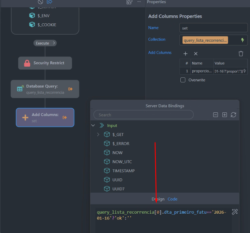
Task: Switch to the Code tab
Action: click(x=172, y=199)
